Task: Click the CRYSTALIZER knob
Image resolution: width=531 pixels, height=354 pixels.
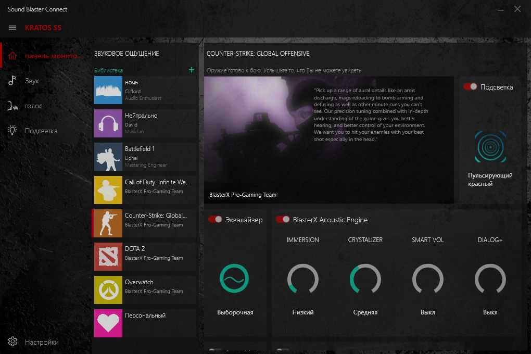Action: pos(365,280)
